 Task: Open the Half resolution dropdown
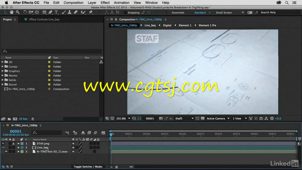pyautogui.click(x=184, y=119)
